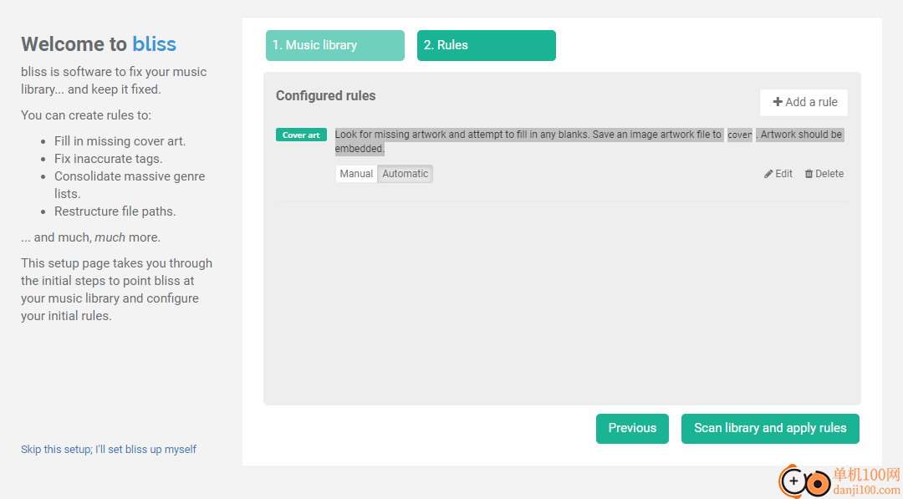
Task: Click the plus icon in Add a rule
Action: [778, 102]
